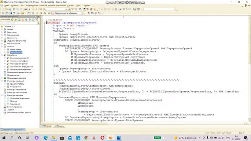Expand the Константы tree node
Screen dimensions: 251x141
point(2,32)
